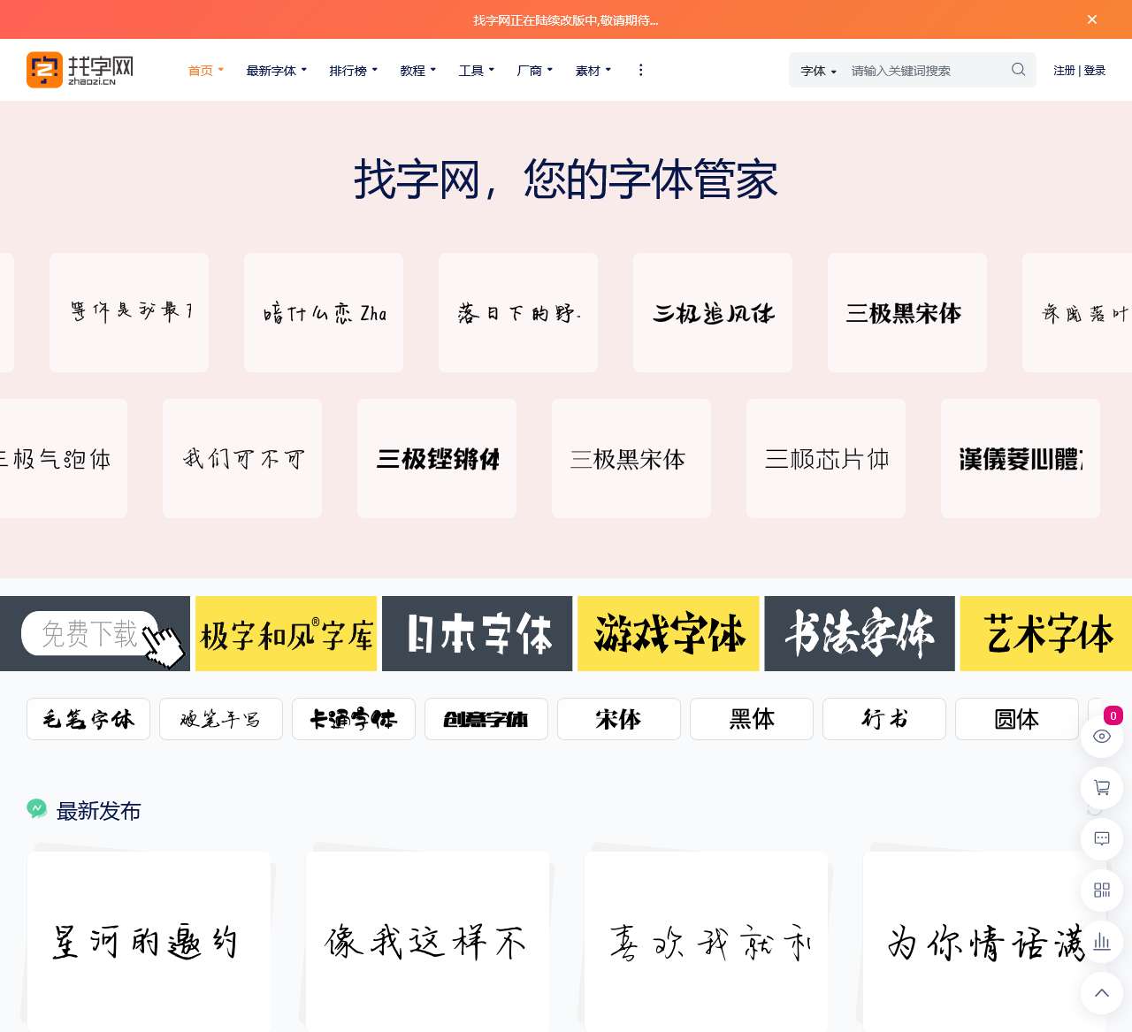Image resolution: width=1132 pixels, height=1032 pixels.
Task: Open the shopping cart sidebar icon
Action: tap(1102, 788)
